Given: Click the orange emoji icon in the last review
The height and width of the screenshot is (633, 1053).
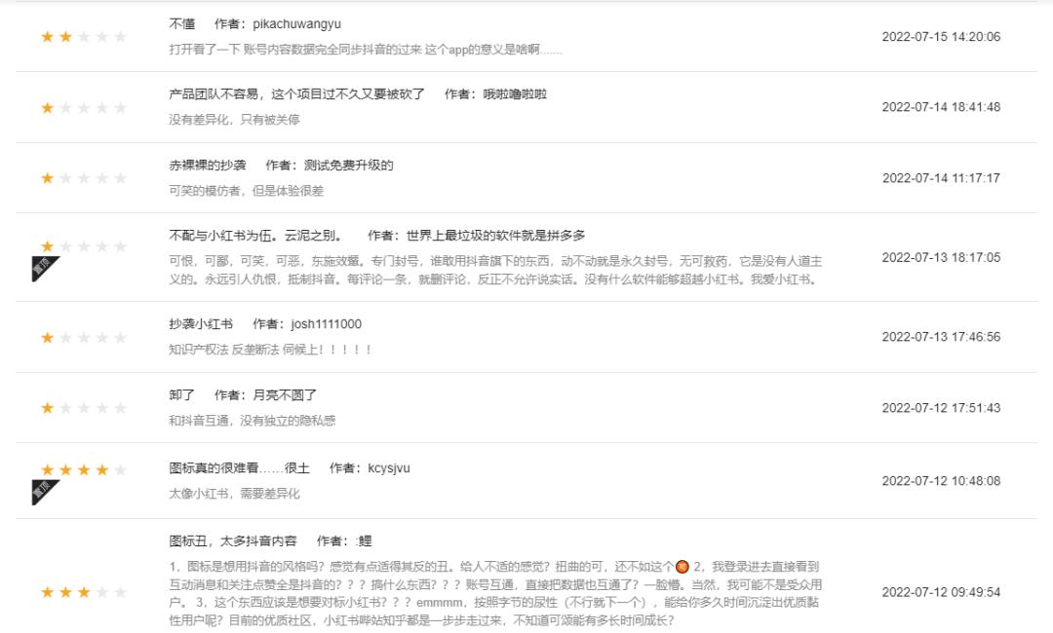Looking at the screenshot, I should (682, 567).
